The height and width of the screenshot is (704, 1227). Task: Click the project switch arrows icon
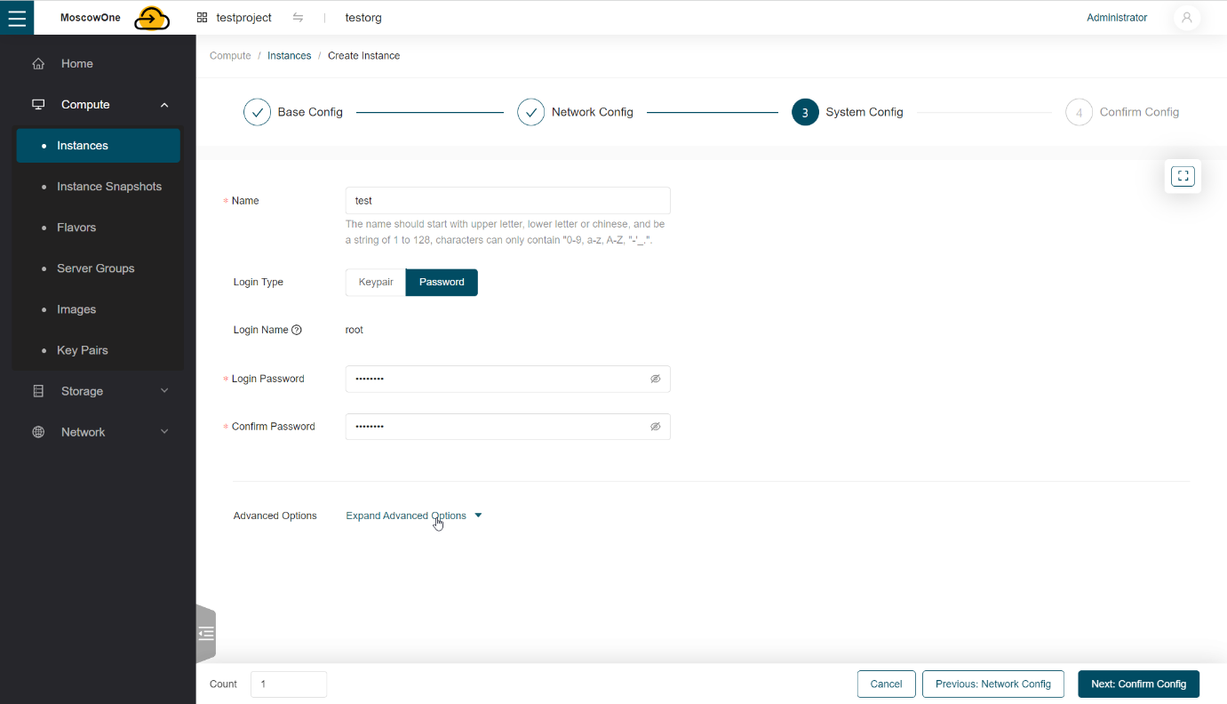298,18
